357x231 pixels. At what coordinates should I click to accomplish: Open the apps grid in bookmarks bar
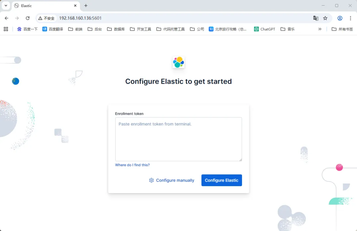click(6, 29)
